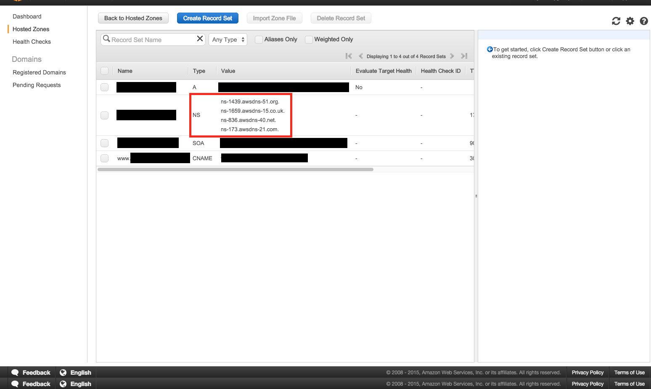Screen dimensions: 651x389
Task: Open Health Checks in the sidebar
Action: pos(32,42)
